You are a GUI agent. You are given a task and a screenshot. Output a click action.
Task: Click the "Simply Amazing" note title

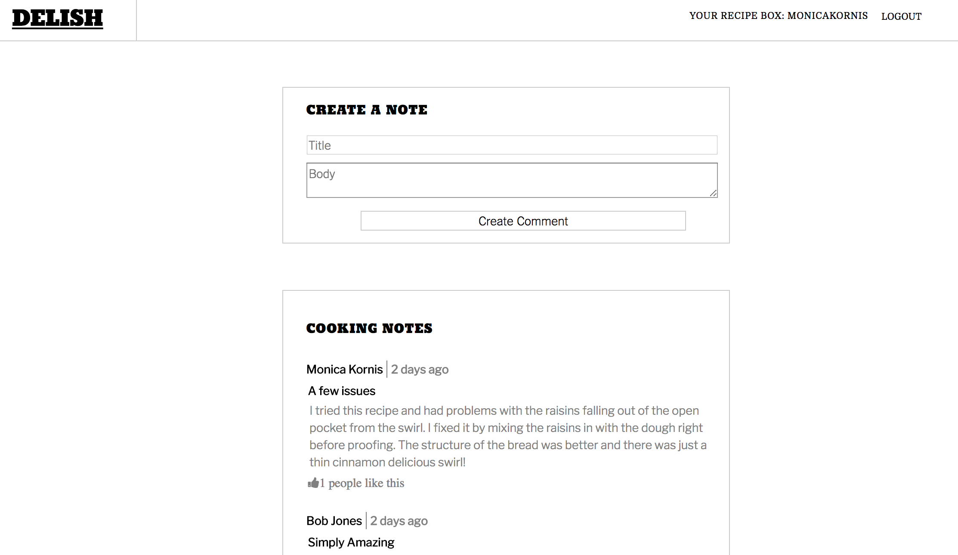[x=351, y=542]
